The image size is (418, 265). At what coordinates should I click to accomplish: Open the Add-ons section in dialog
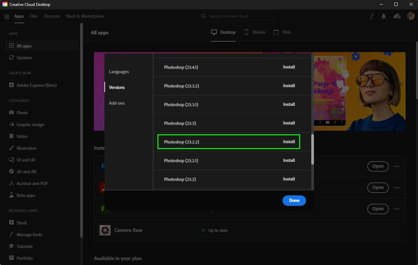[117, 103]
